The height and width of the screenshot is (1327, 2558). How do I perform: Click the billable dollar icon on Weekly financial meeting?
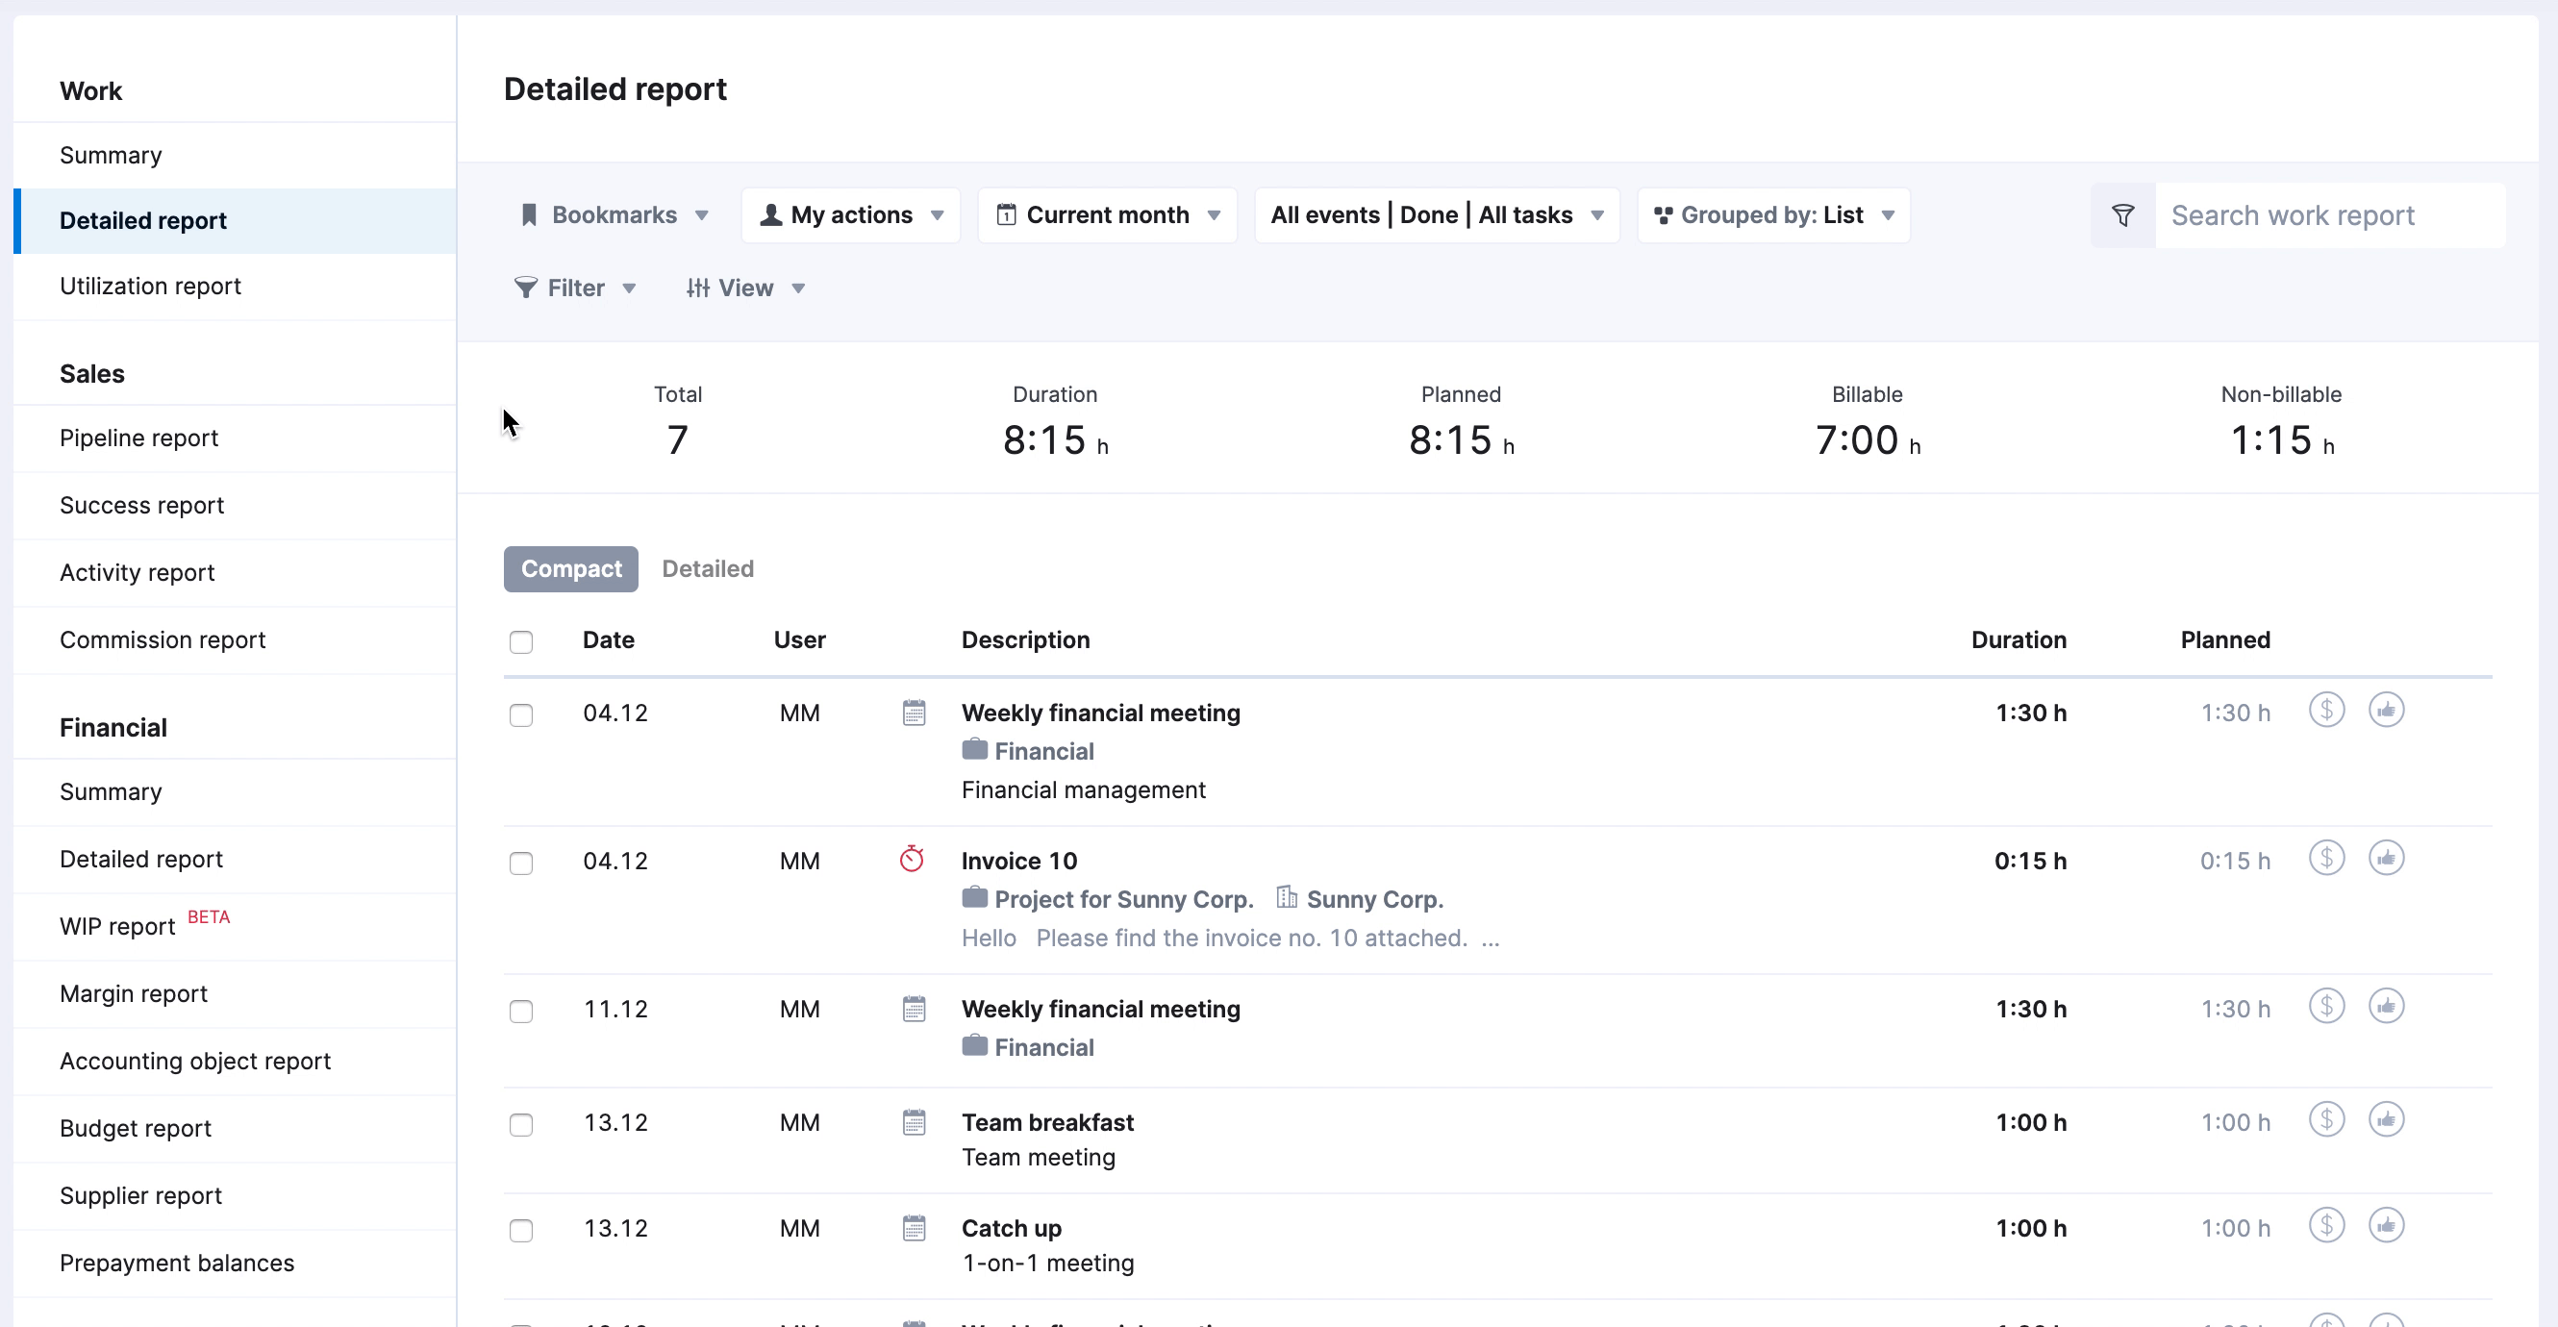(x=2326, y=710)
